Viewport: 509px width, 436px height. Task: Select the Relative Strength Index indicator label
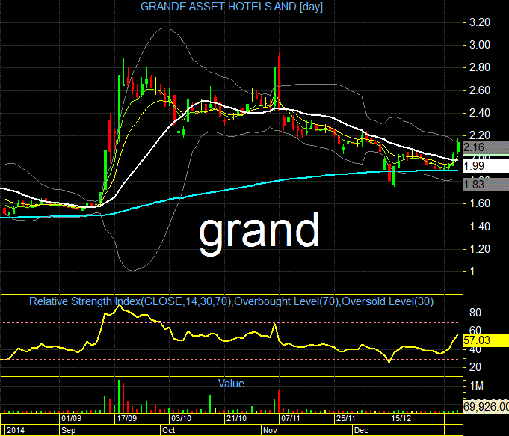232,301
